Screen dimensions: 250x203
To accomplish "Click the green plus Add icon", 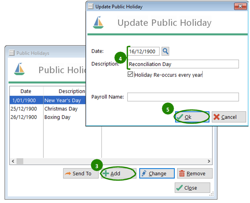I will (106, 173).
